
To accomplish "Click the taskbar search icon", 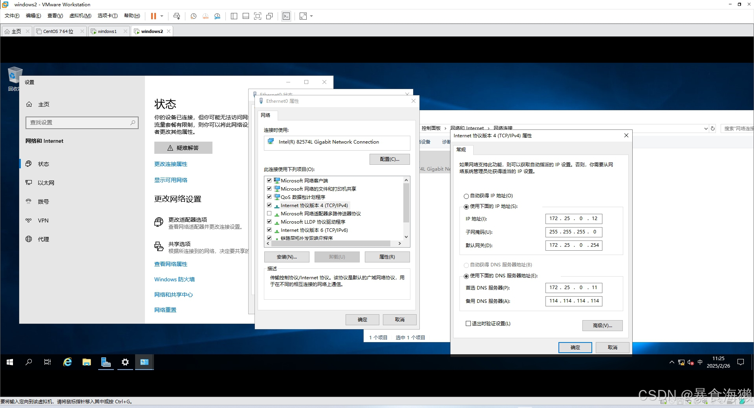I will [29, 362].
